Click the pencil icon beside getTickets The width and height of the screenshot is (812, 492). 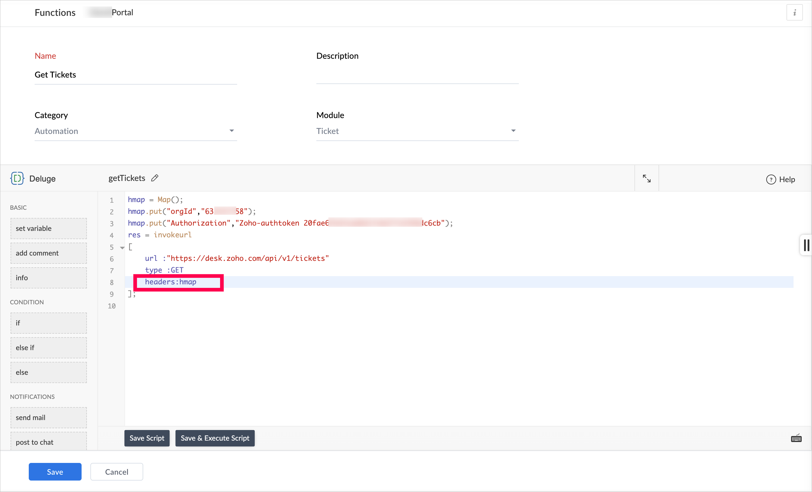coord(155,178)
